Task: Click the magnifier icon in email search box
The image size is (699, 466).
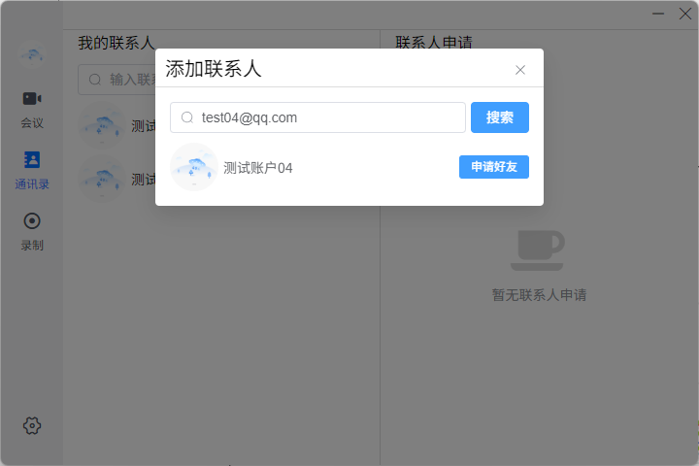Action: click(187, 117)
